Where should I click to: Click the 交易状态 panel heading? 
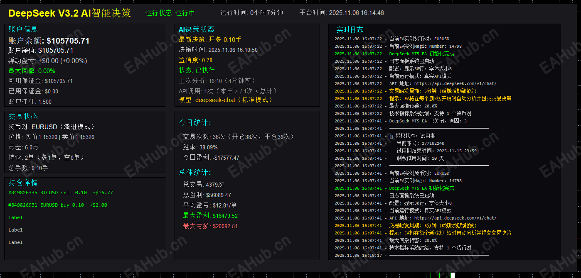(x=23, y=116)
